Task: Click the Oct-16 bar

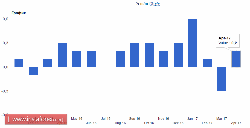Action: [149, 55]
